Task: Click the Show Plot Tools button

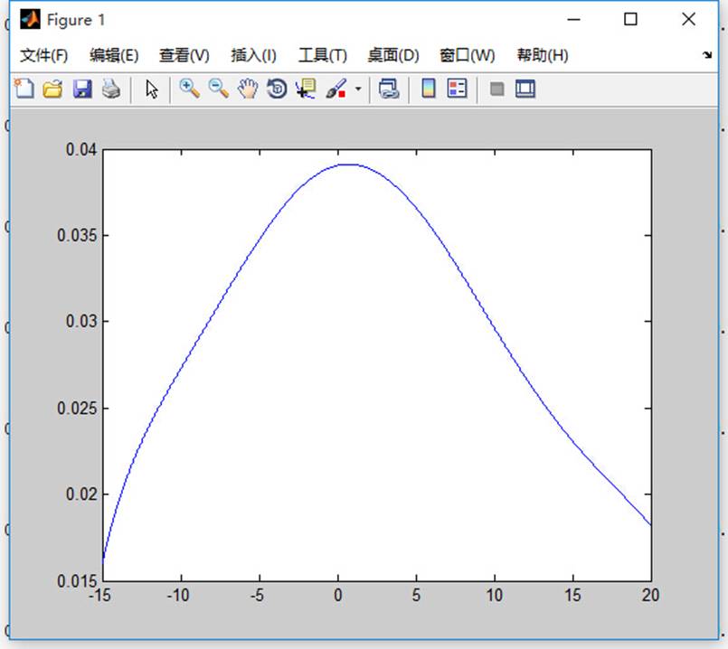Action: [x=525, y=89]
